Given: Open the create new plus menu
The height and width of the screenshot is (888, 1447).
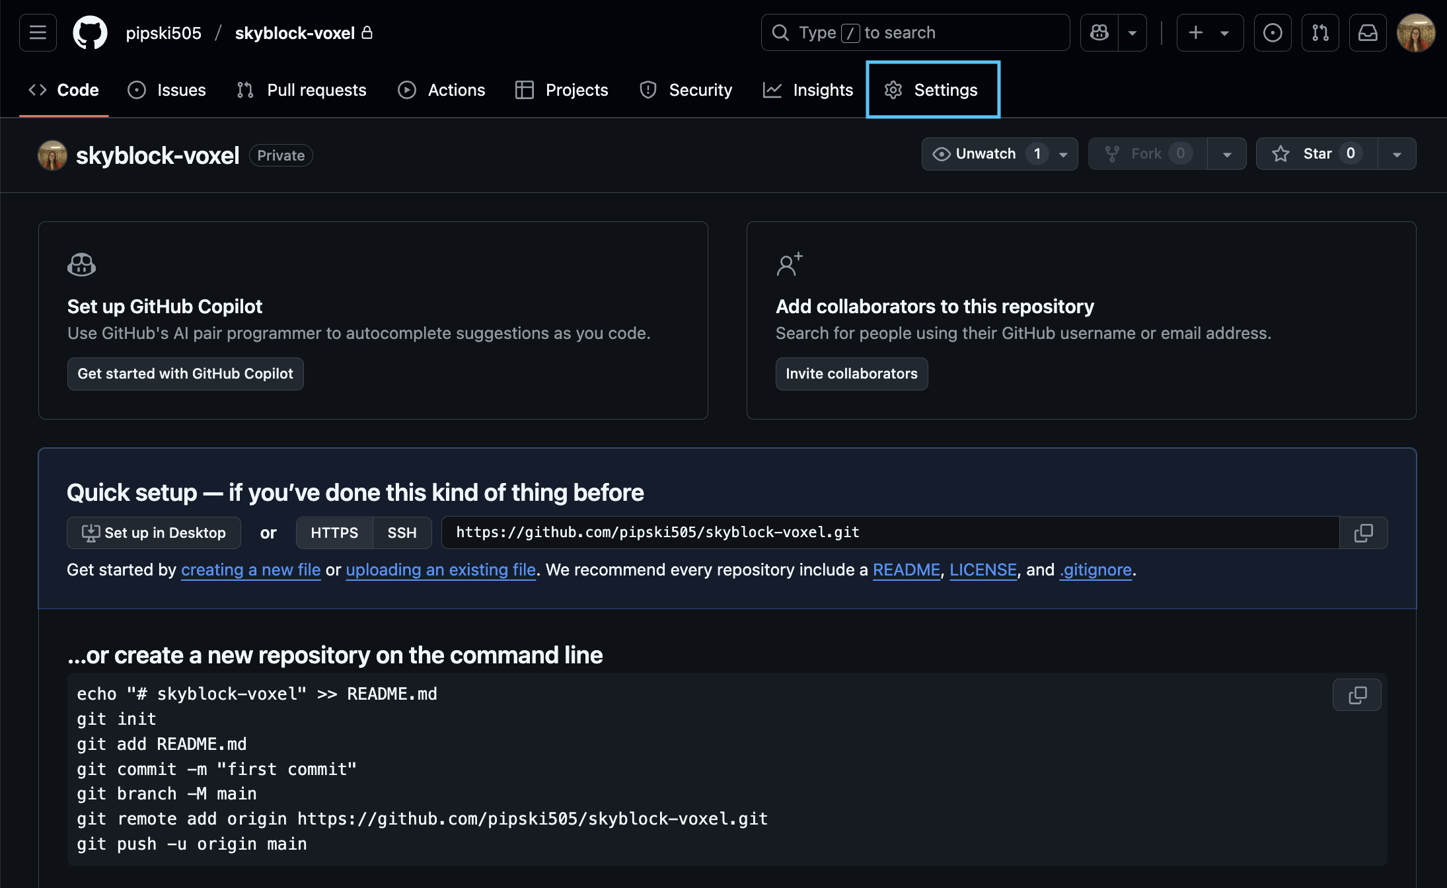Looking at the screenshot, I should click(x=1210, y=32).
